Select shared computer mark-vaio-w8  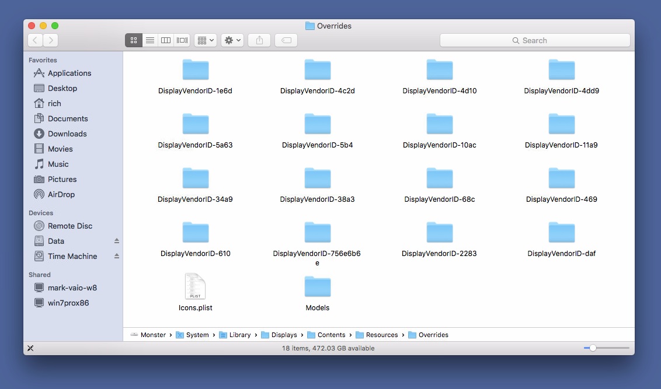tap(65, 288)
